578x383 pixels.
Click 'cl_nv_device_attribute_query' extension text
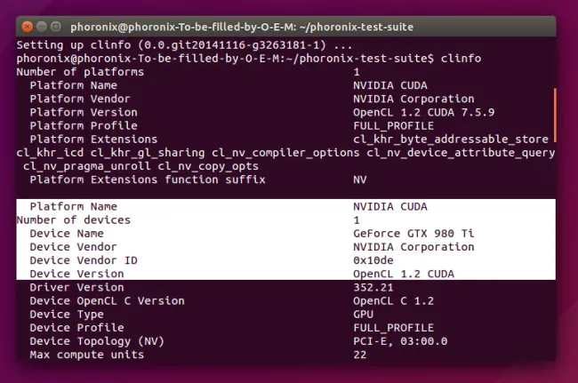(461, 153)
